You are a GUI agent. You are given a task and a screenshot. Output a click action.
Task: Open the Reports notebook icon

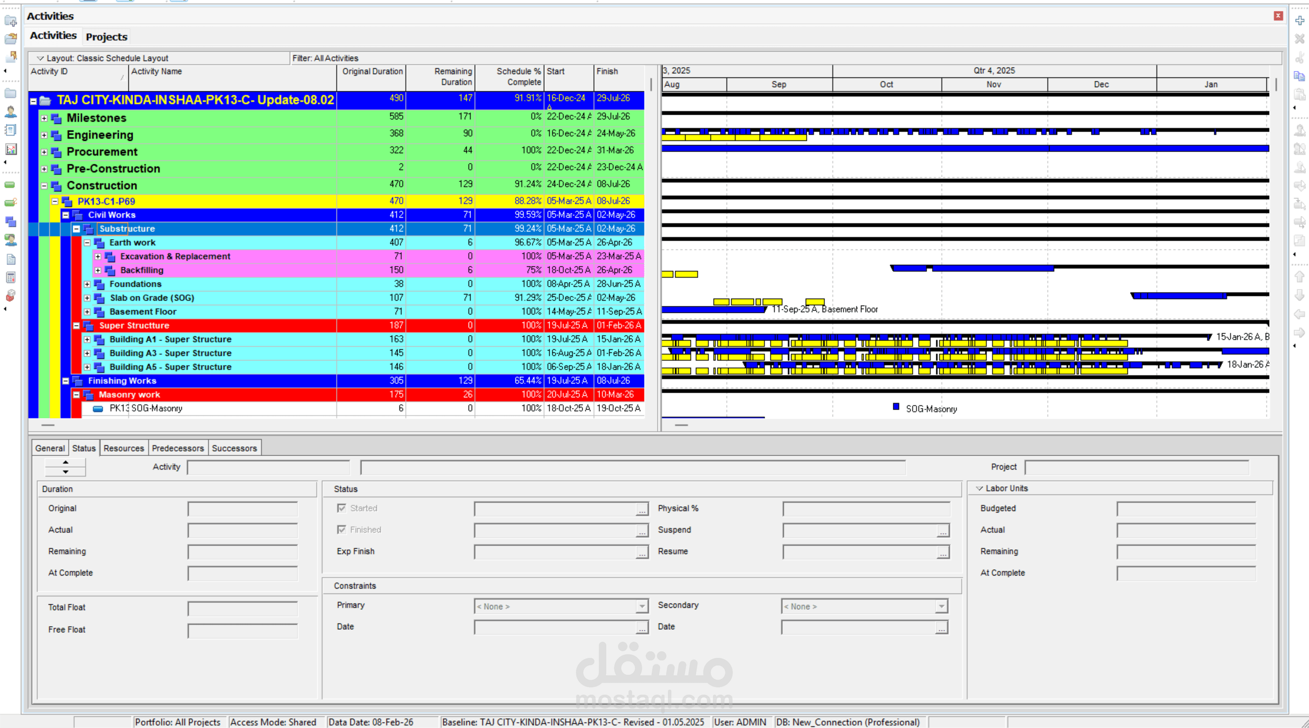[10, 130]
